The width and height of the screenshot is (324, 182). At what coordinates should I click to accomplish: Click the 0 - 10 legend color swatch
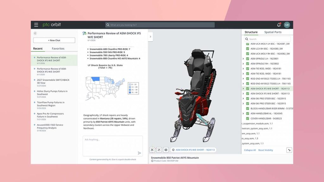coord(130,84)
